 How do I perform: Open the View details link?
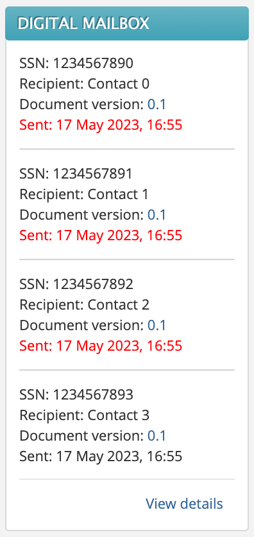tap(184, 504)
